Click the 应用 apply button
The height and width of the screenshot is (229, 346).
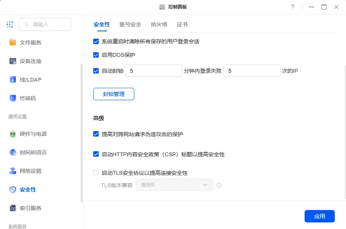[x=320, y=216]
